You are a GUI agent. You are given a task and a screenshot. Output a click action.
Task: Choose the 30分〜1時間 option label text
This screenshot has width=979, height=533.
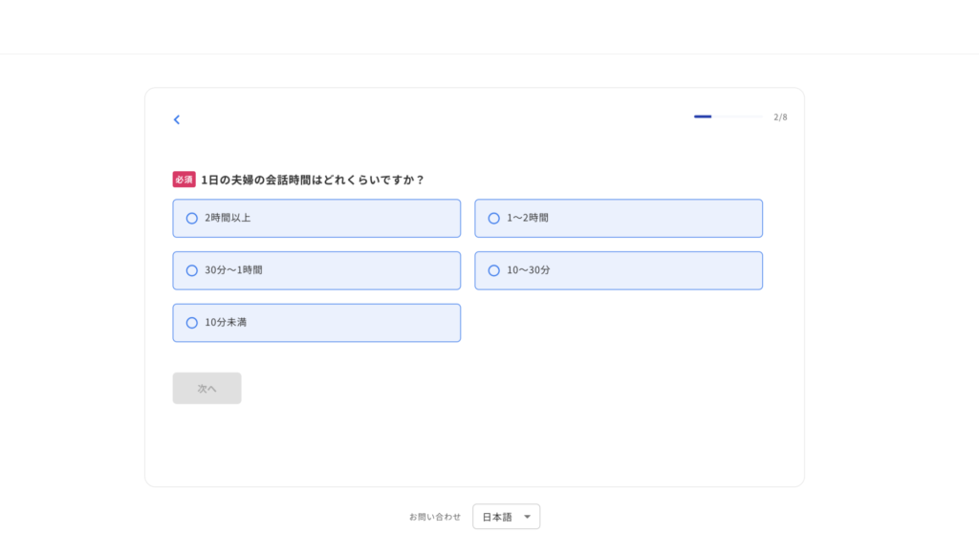(x=233, y=270)
